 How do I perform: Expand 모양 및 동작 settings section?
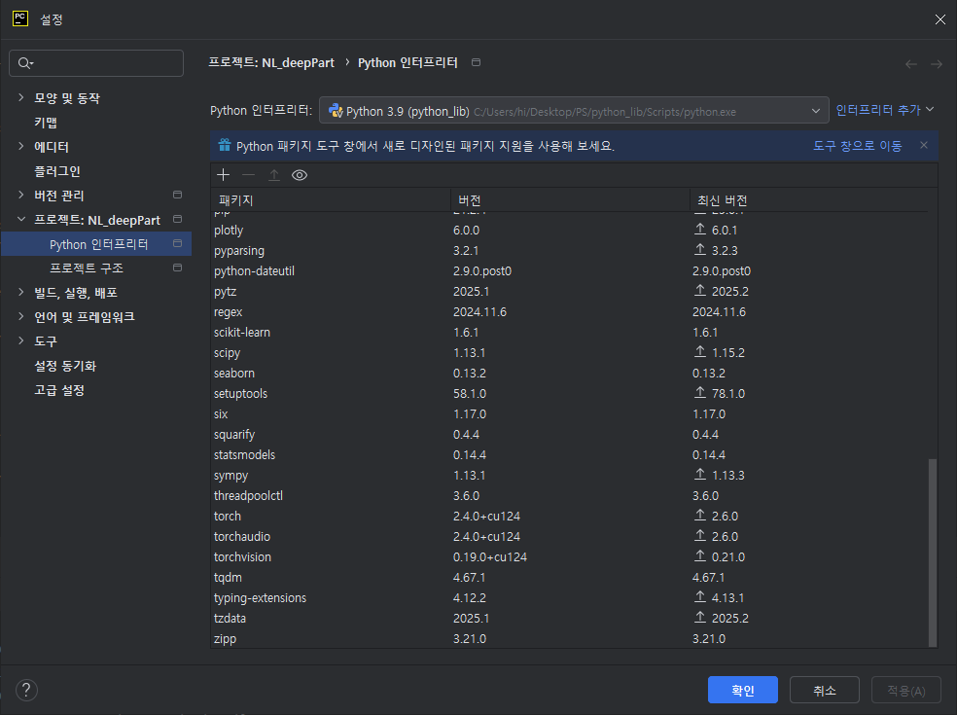click(x=21, y=97)
